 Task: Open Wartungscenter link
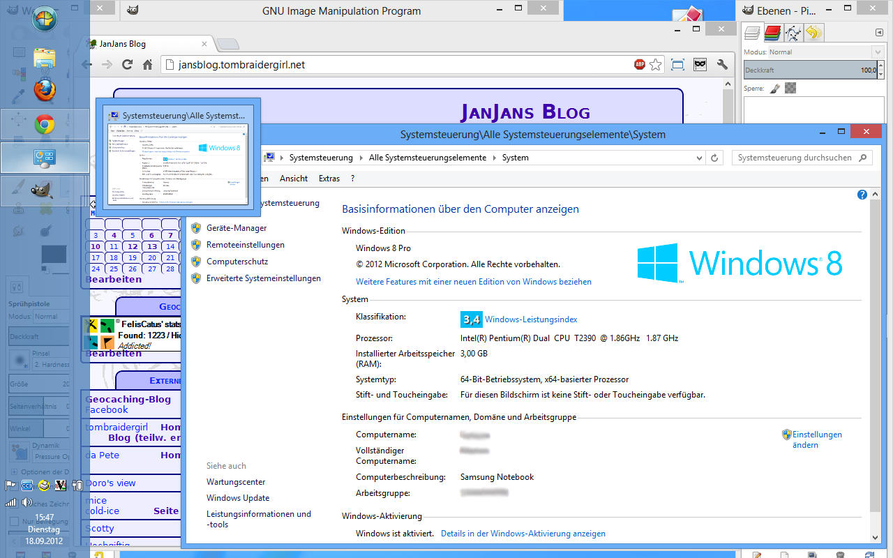236,482
